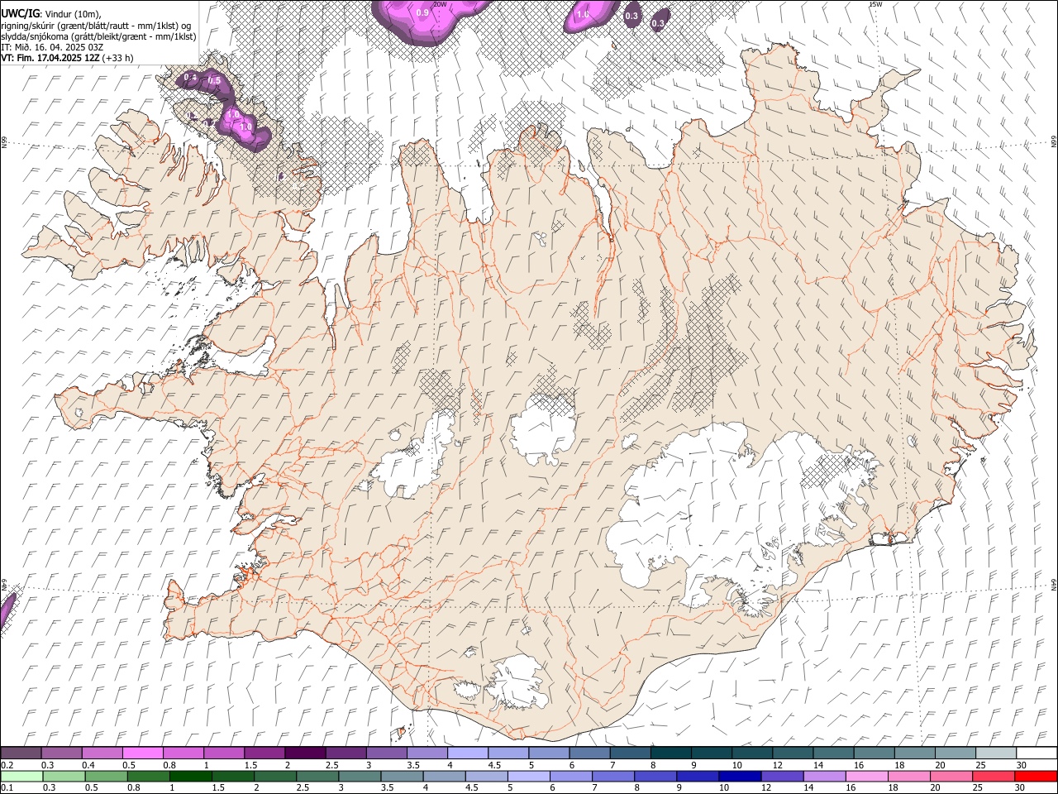Click the '20W' longitude label at top
Image resolution: width=1058 pixels, height=794 pixels.
[x=440, y=4]
